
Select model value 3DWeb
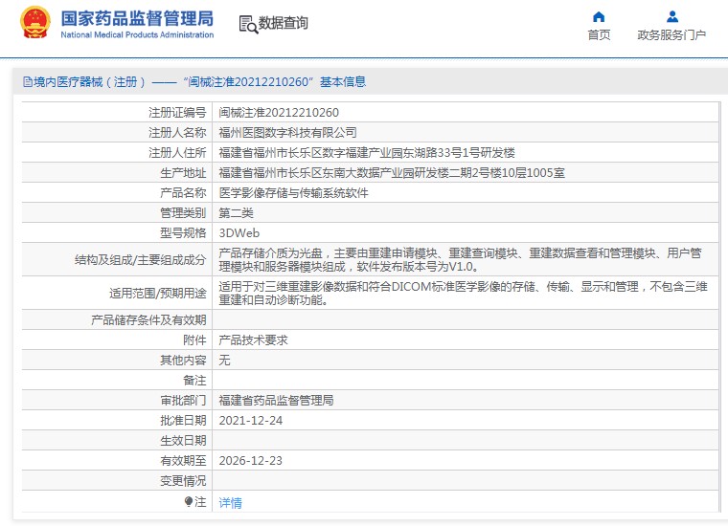239,232
